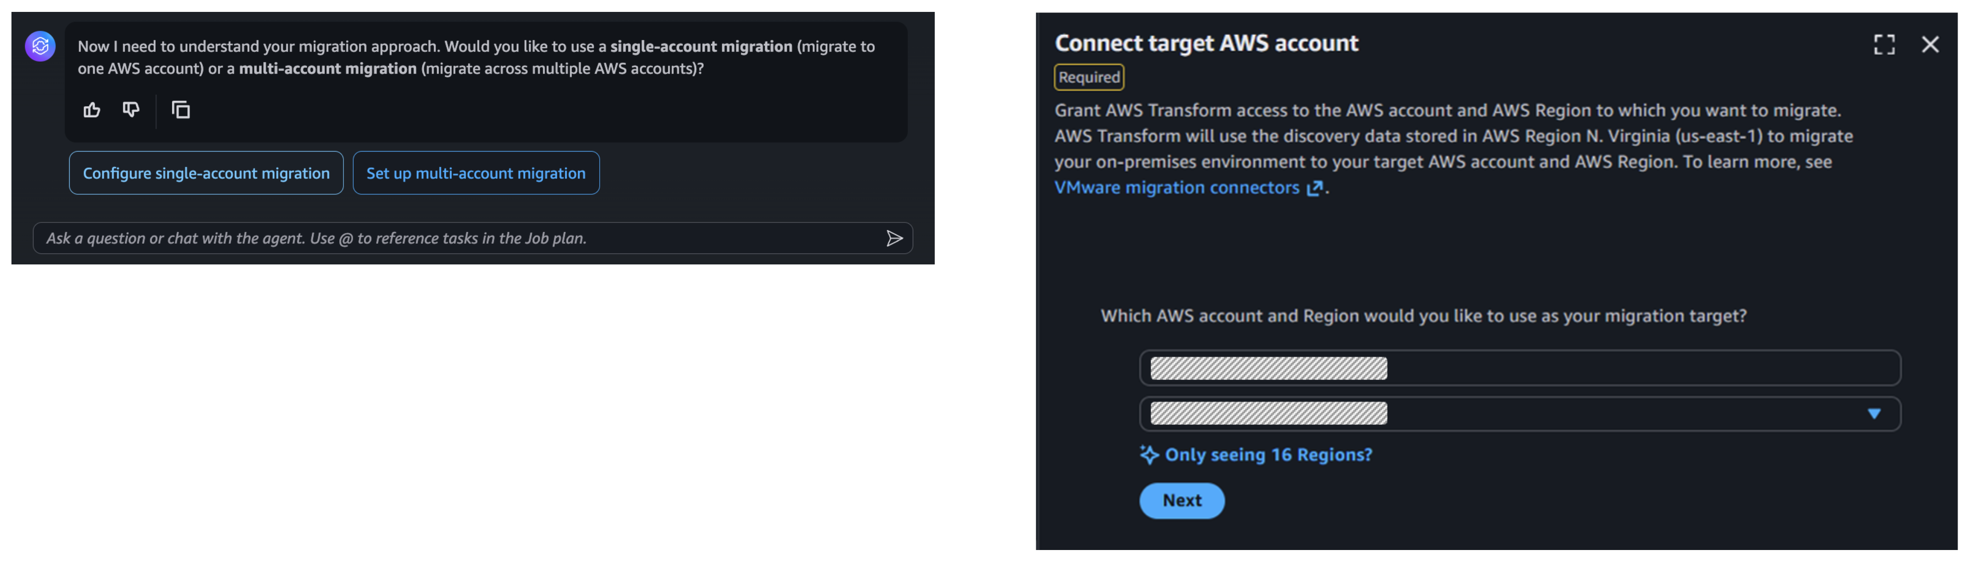This screenshot has height=565, width=1970.
Task: Expand the Connect target panel to fullscreen
Action: coord(1884,45)
